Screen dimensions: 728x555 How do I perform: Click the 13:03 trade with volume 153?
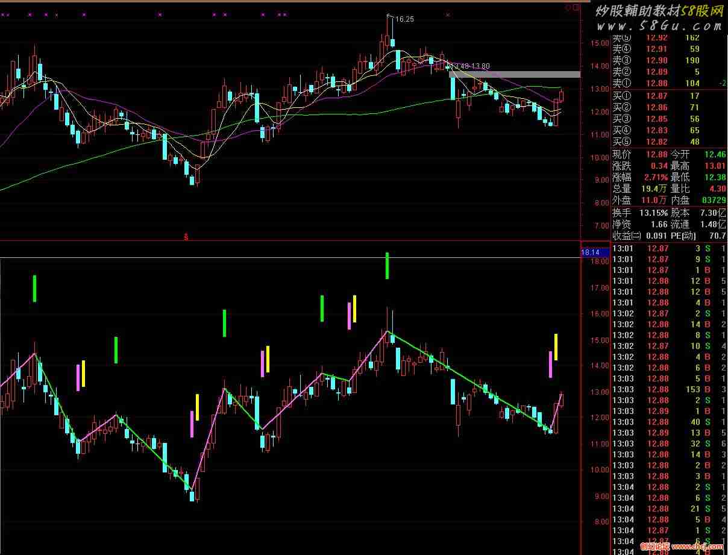tap(668, 389)
